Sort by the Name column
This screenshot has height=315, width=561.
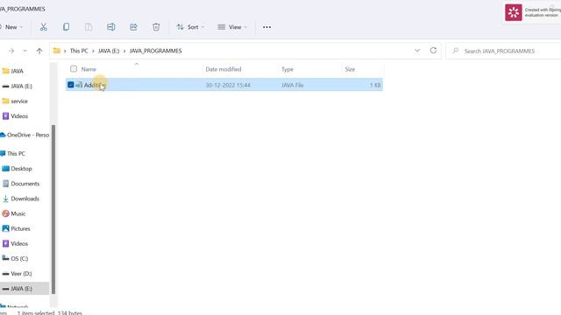[x=89, y=69]
